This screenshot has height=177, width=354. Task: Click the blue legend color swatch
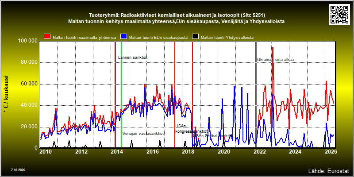point(124,37)
